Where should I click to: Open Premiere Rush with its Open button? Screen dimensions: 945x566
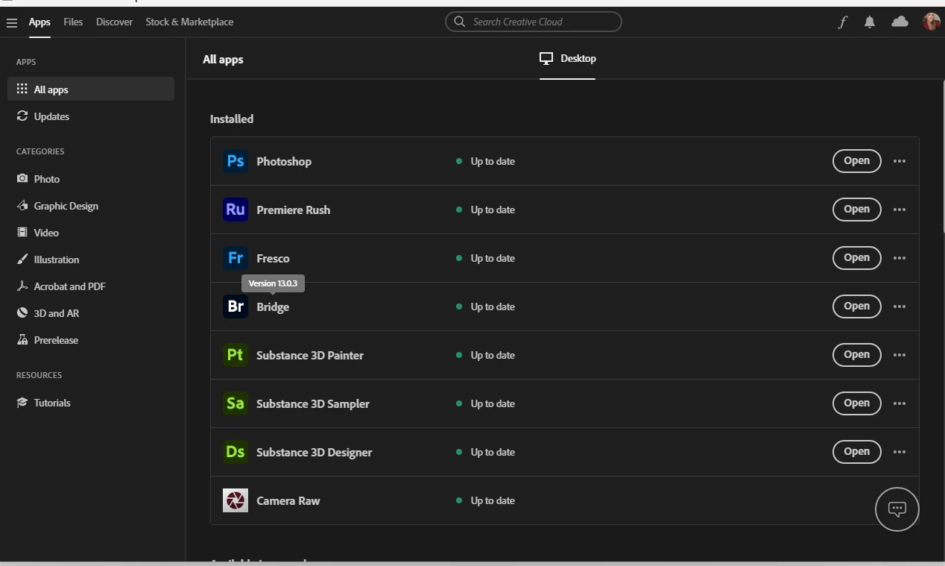coord(856,210)
